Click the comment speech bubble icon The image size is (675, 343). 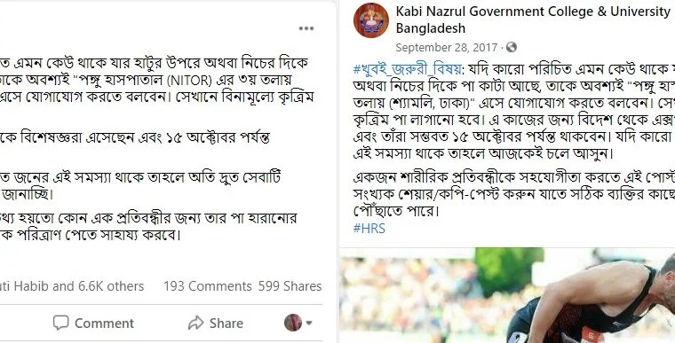60,323
